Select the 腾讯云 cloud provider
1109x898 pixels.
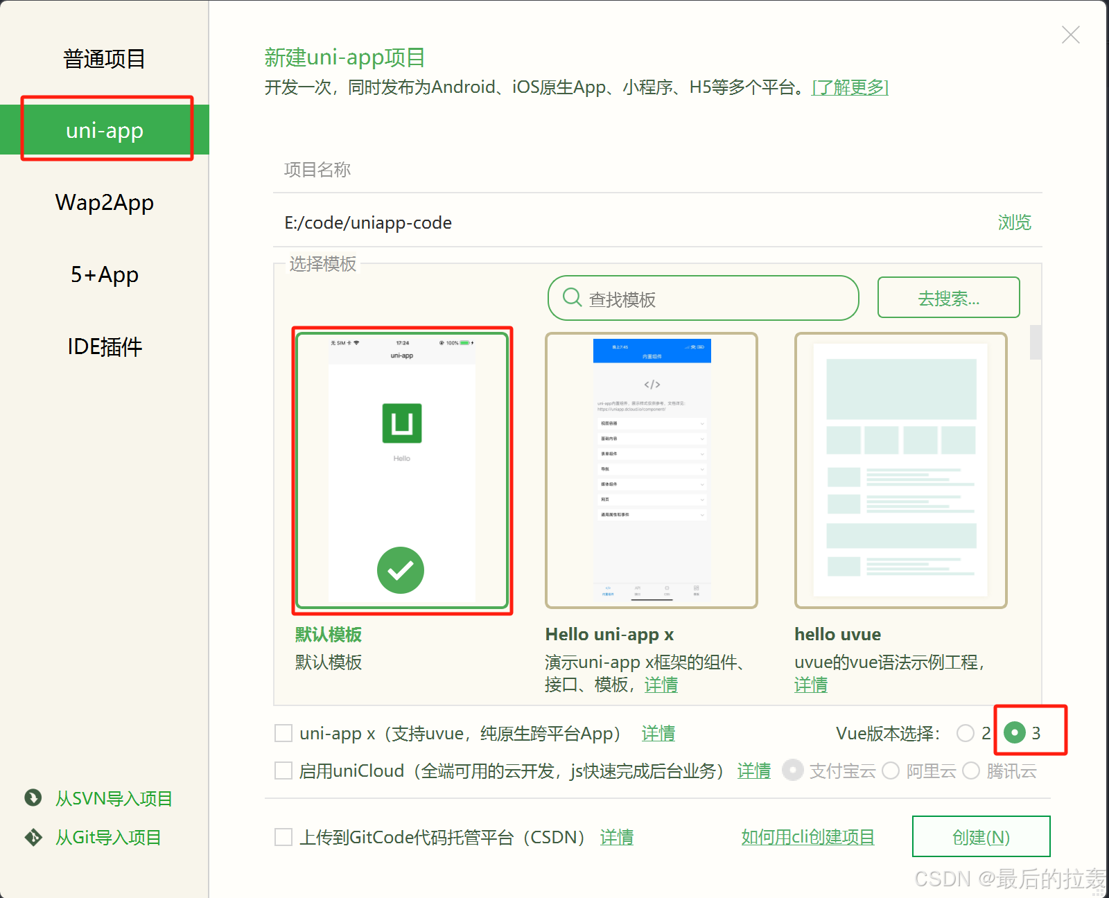point(971,771)
